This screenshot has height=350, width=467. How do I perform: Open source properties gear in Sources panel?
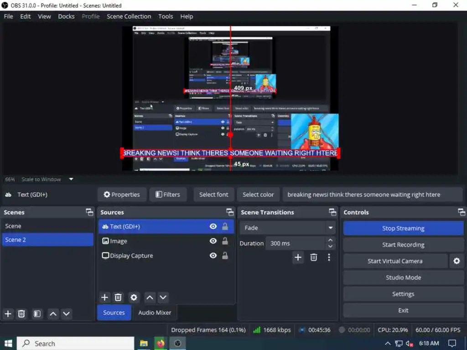click(x=134, y=297)
